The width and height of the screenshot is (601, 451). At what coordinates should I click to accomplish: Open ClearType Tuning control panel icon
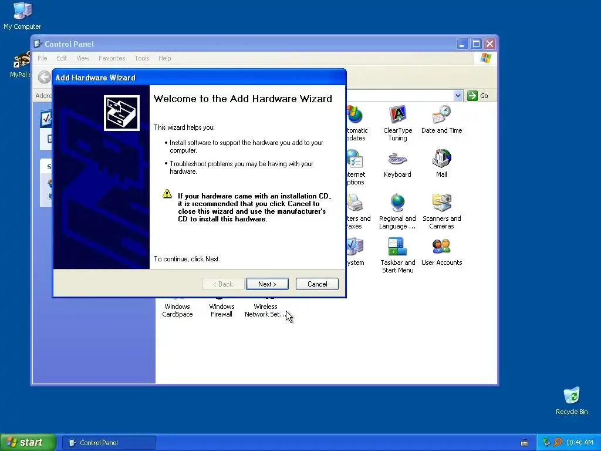coord(397,123)
